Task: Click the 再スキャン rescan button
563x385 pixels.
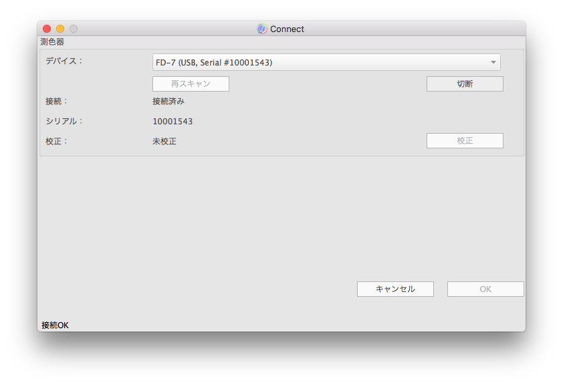Action: pos(191,84)
